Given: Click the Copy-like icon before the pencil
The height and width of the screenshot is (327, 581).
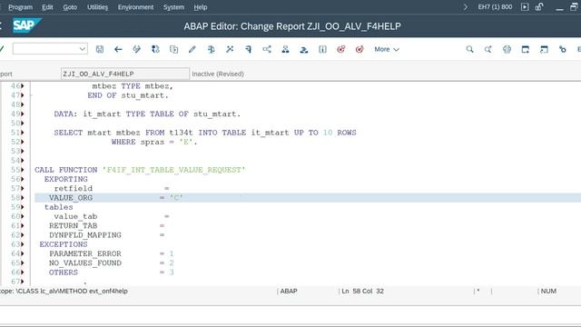Looking at the screenshot, I should (173, 49).
